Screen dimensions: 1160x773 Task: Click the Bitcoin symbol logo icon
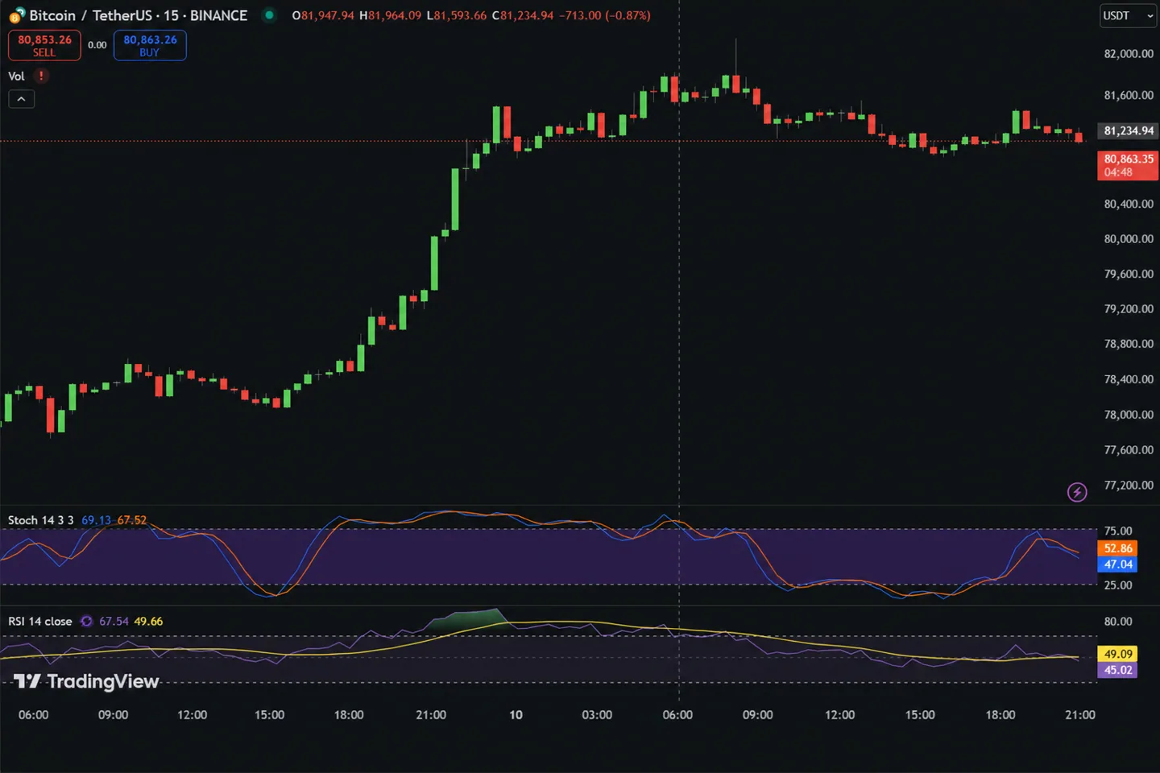click(x=17, y=15)
